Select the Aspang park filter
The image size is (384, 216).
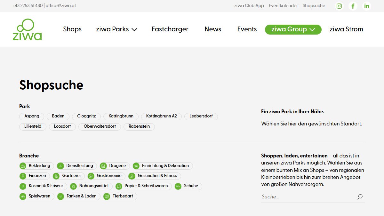point(32,116)
